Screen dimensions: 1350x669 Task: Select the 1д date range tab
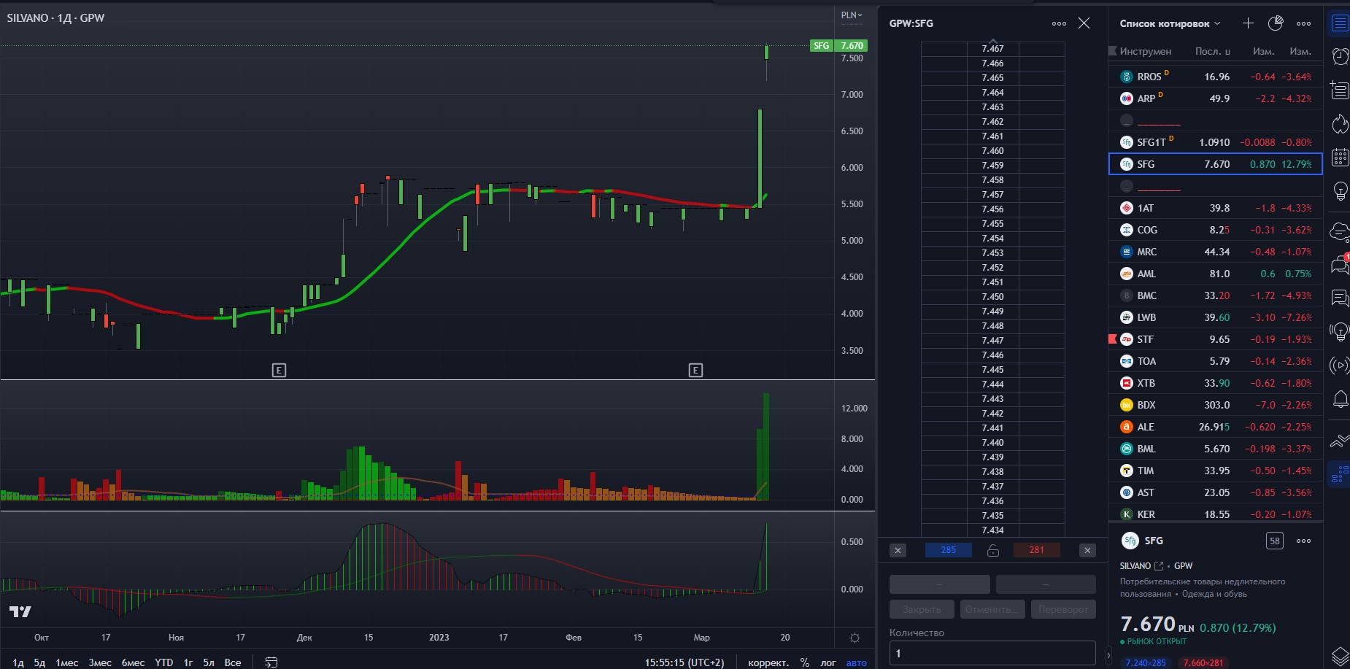pos(18,662)
